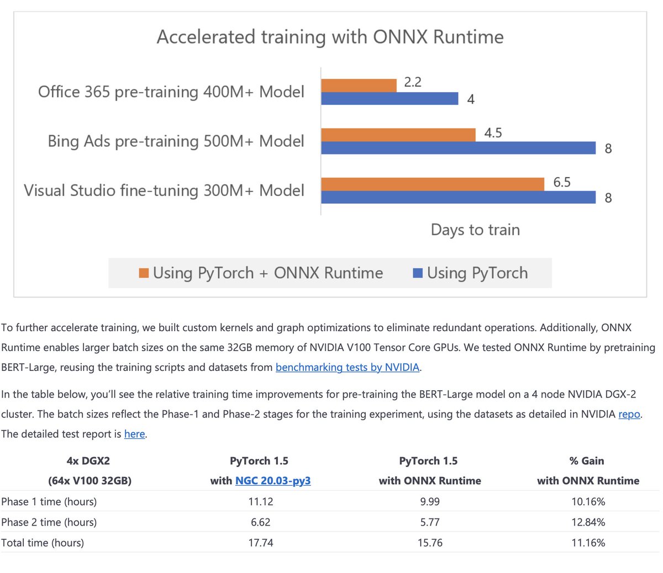Click the 'Total time (hours)' row label
663x573 pixels.
[x=43, y=543]
